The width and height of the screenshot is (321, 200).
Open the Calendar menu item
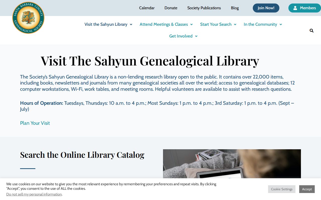click(147, 8)
